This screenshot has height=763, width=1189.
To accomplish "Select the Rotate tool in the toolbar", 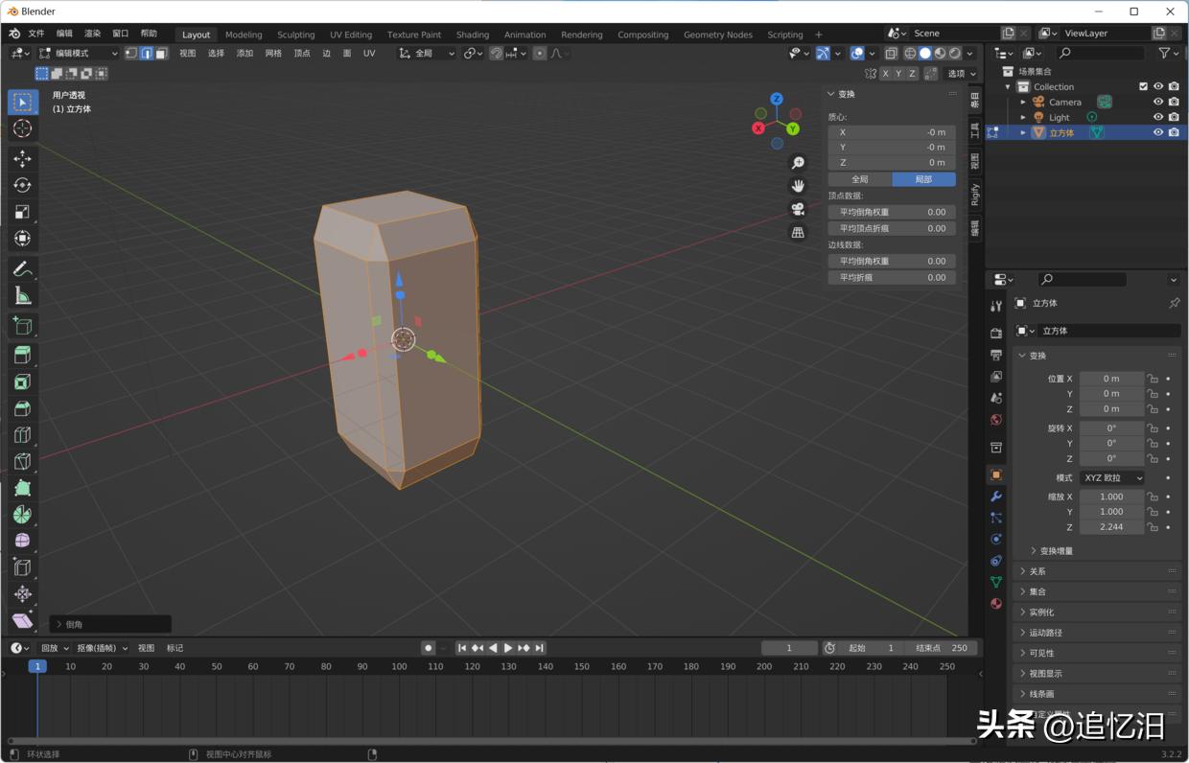I will pos(22,184).
